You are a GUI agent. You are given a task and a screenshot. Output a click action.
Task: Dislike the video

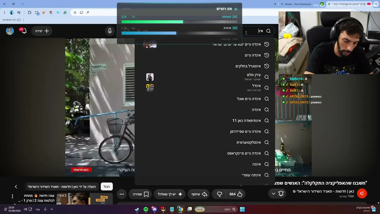(220, 194)
